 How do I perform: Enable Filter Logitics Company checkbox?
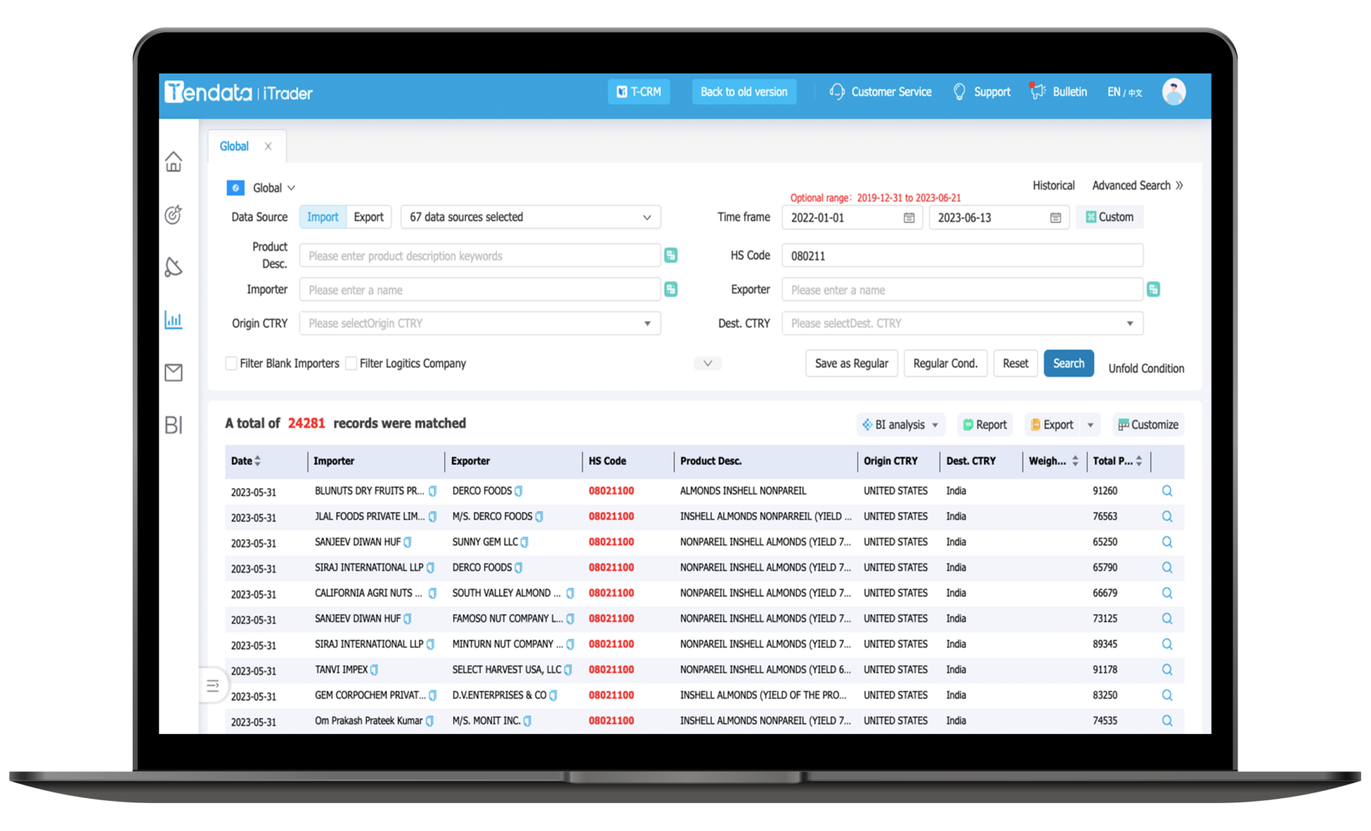[351, 363]
